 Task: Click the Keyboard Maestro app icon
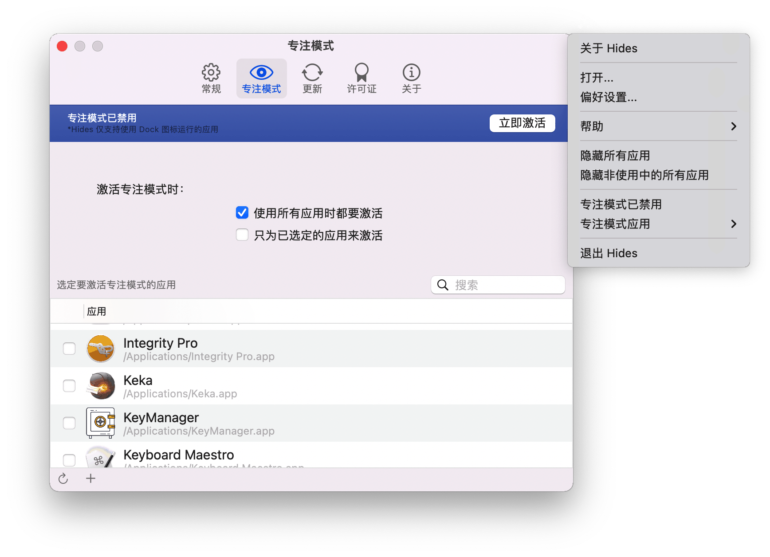(101, 457)
